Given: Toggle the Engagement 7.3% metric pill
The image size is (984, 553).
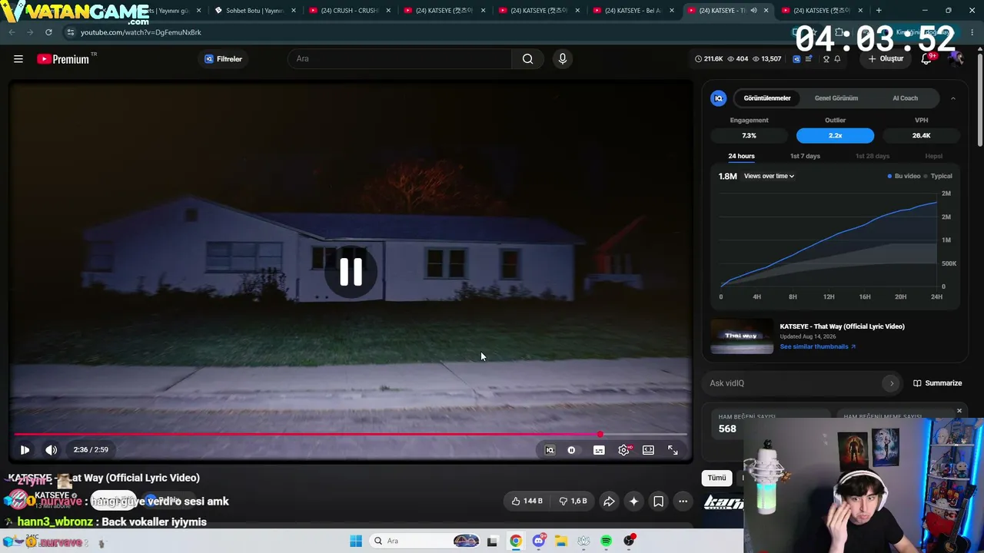Looking at the screenshot, I should (749, 135).
